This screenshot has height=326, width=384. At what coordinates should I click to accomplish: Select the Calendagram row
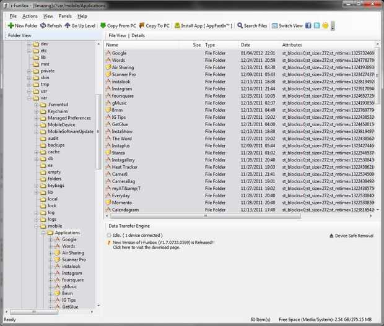tap(240, 210)
